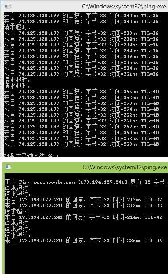Viewport: 168px width, 274px height.
Task: Click the 74.125.128.199 reply with 时间=235ms
Action: coord(81,62)
